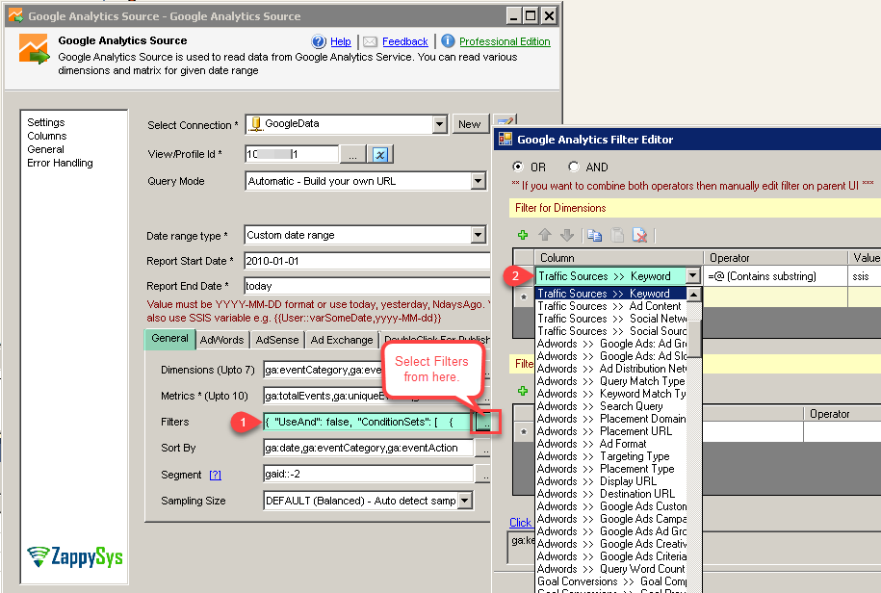
Task: Click the move up arrow in filter toolbar
Action: tap(545, 235)
